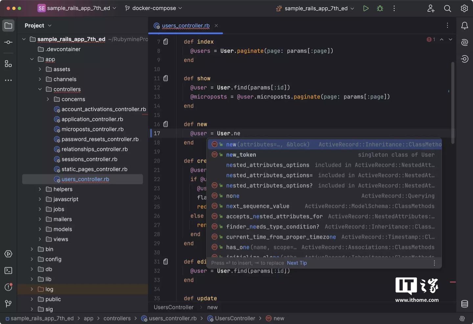The image size is (473, 324).
Task: Open the Database tool window
Action: pos(464,304)
